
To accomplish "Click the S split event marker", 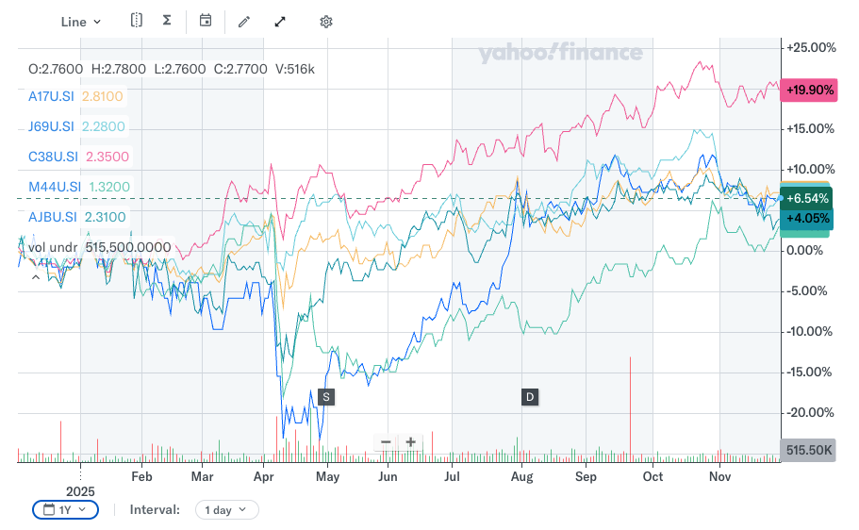I will 327,397.
